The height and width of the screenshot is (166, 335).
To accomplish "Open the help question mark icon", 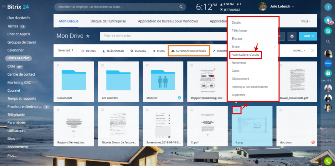I will click(328, 7).
